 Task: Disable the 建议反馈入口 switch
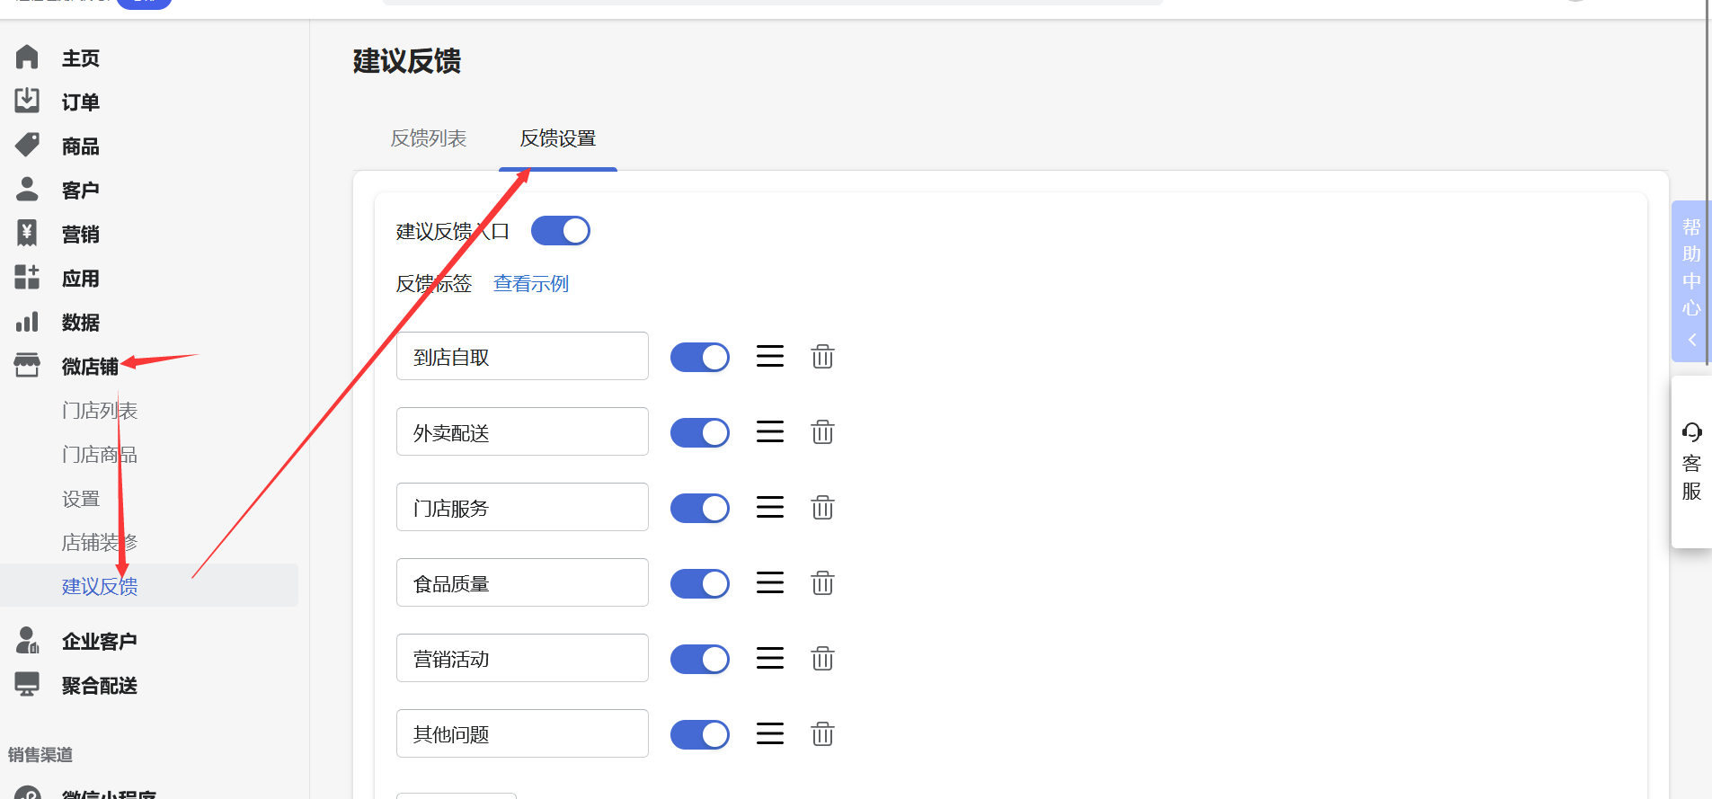[x=561, y=231]
